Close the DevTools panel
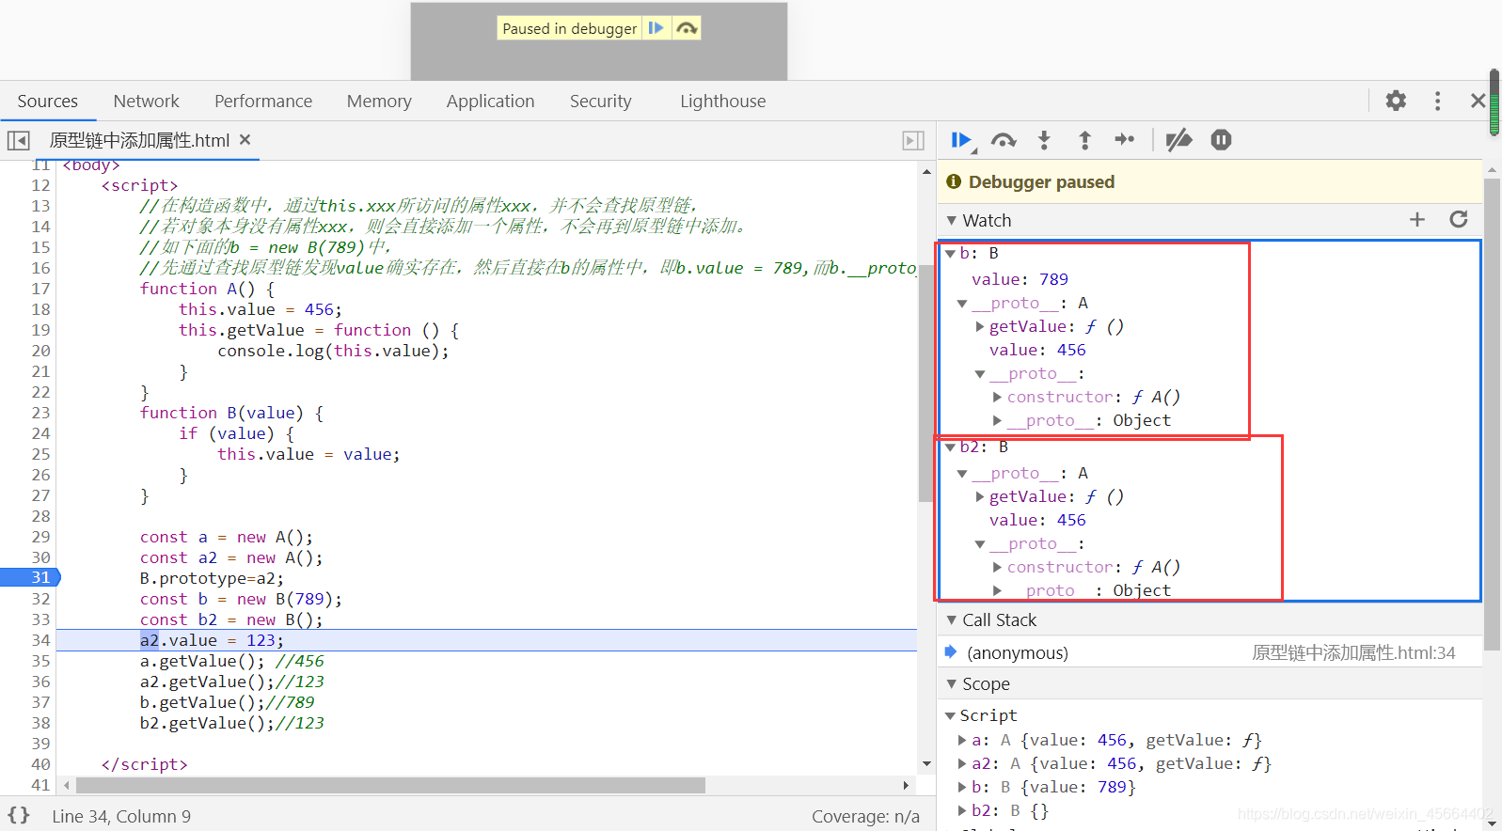 1478,101
